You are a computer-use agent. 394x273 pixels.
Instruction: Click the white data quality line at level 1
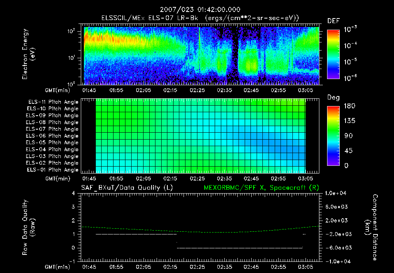click(136, 234)
